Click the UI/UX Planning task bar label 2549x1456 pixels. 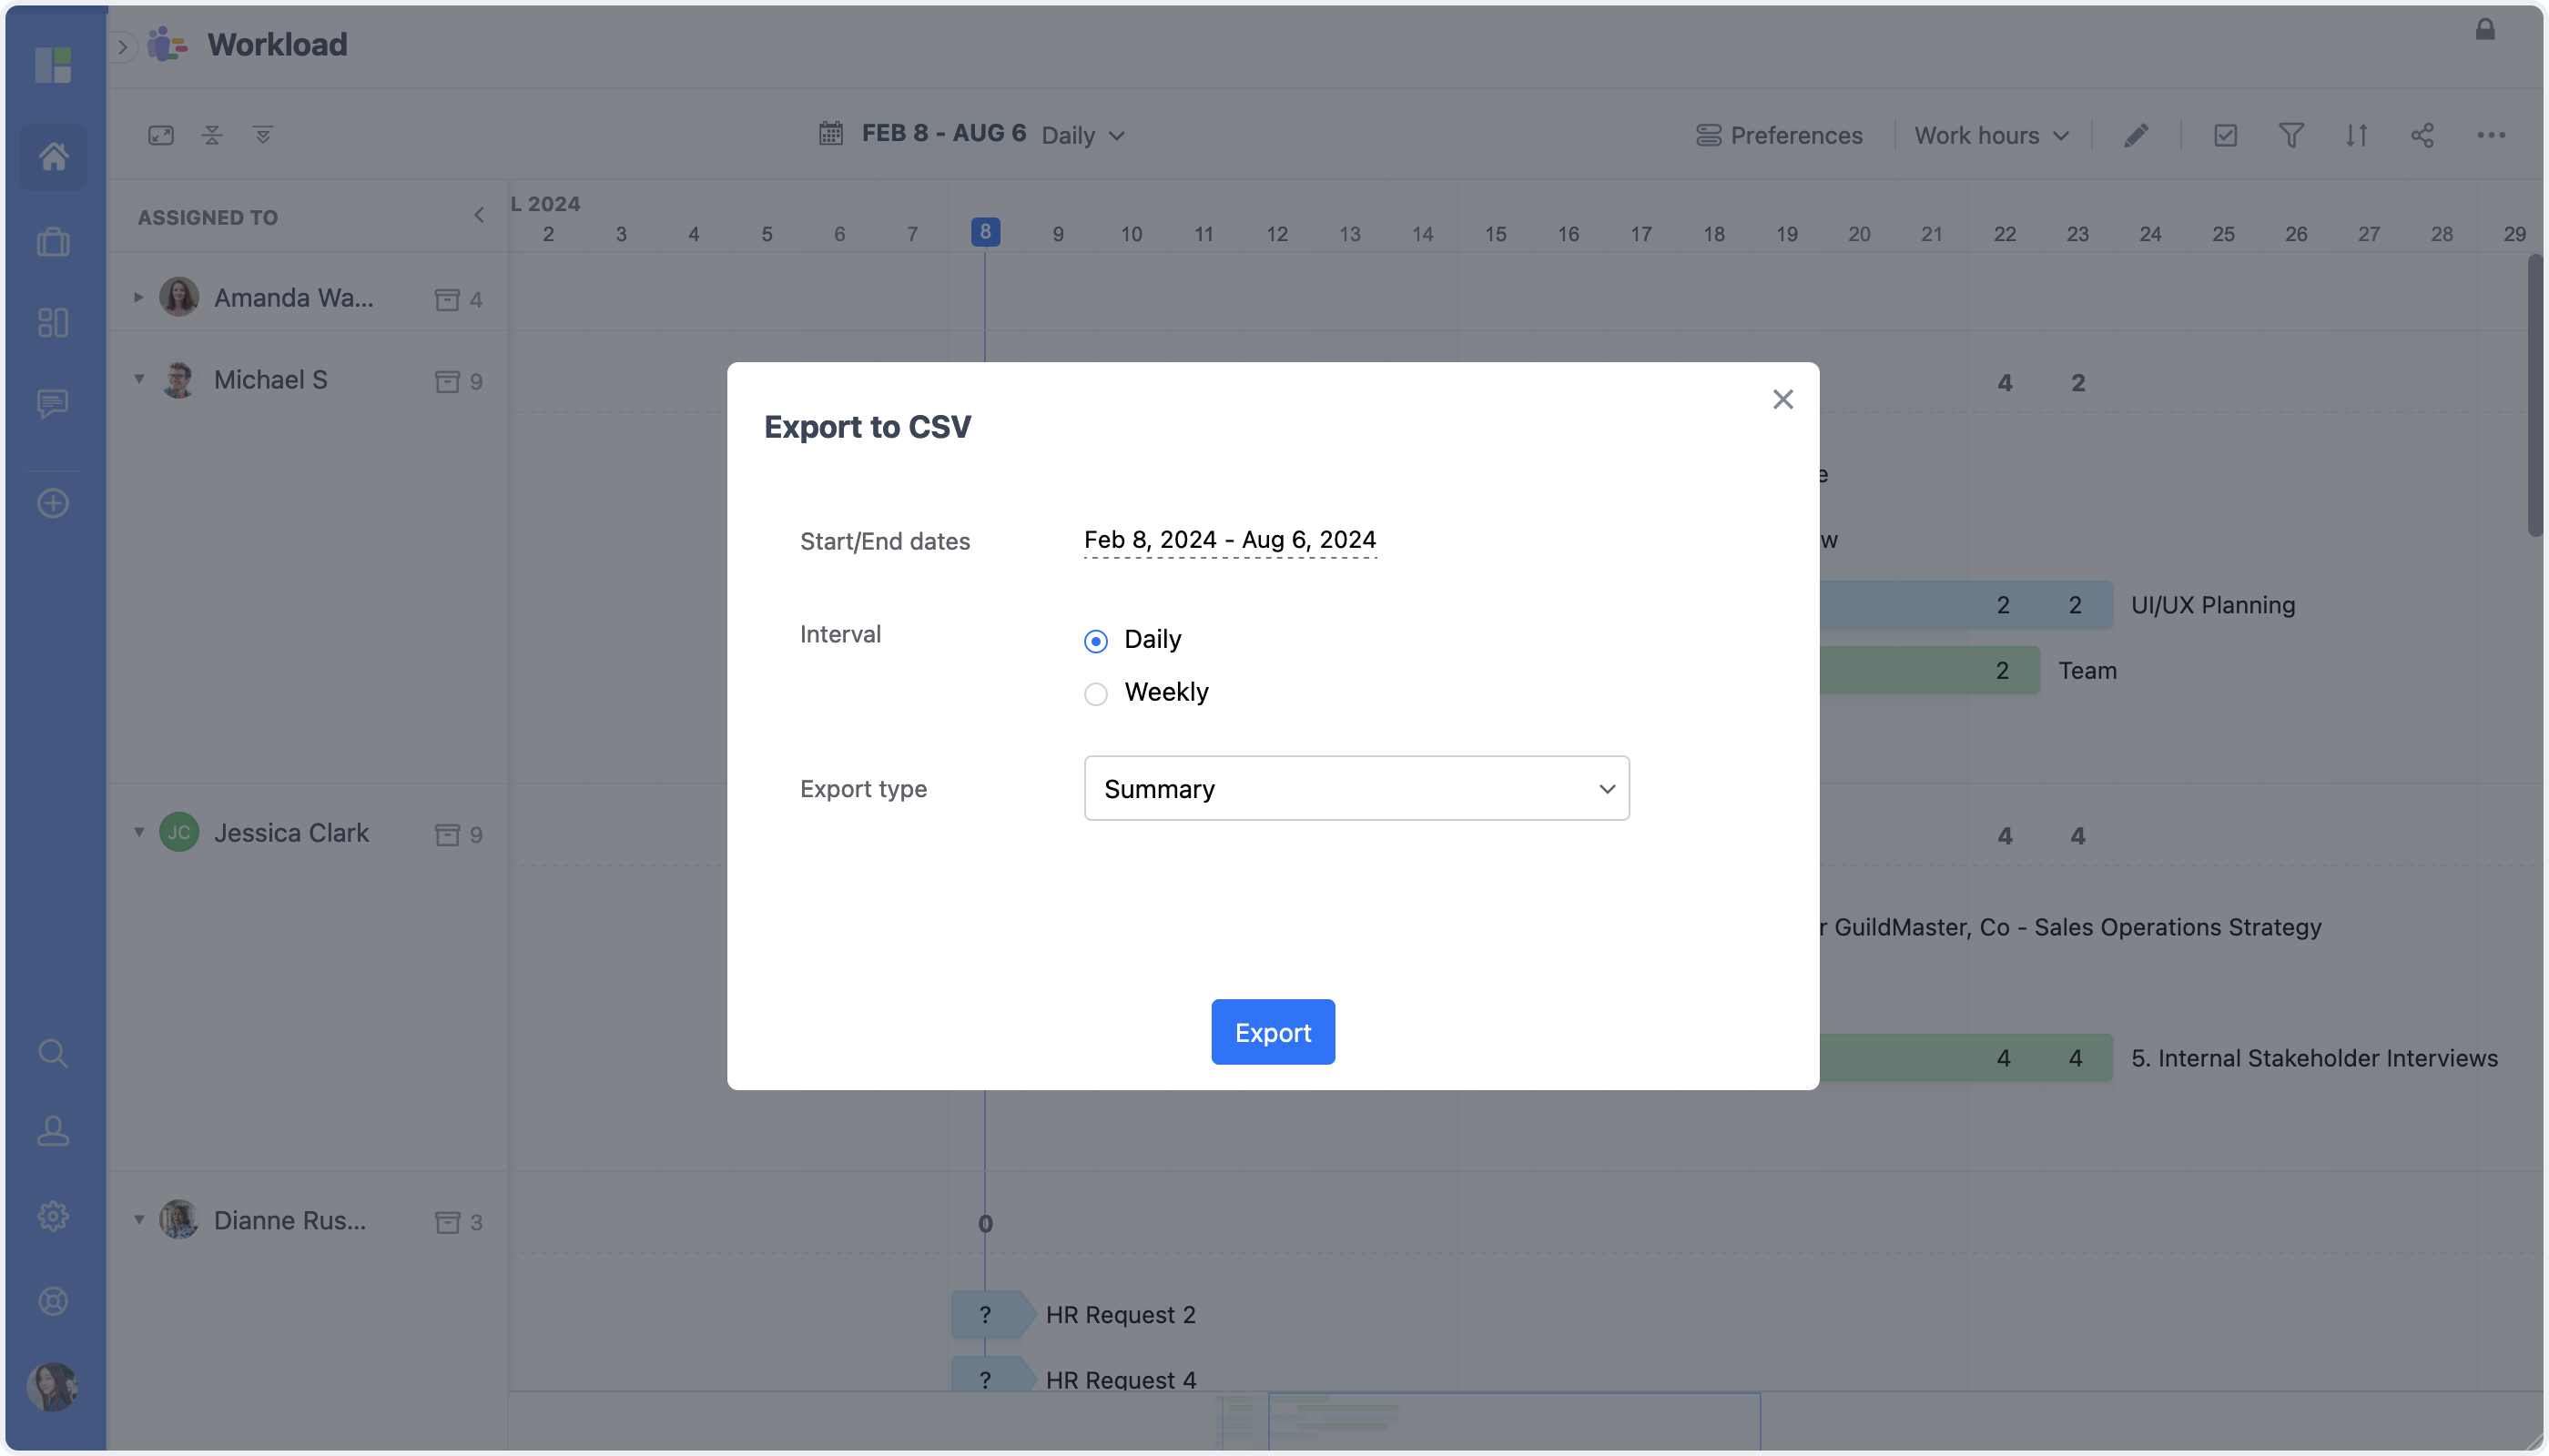point(2213,605)
